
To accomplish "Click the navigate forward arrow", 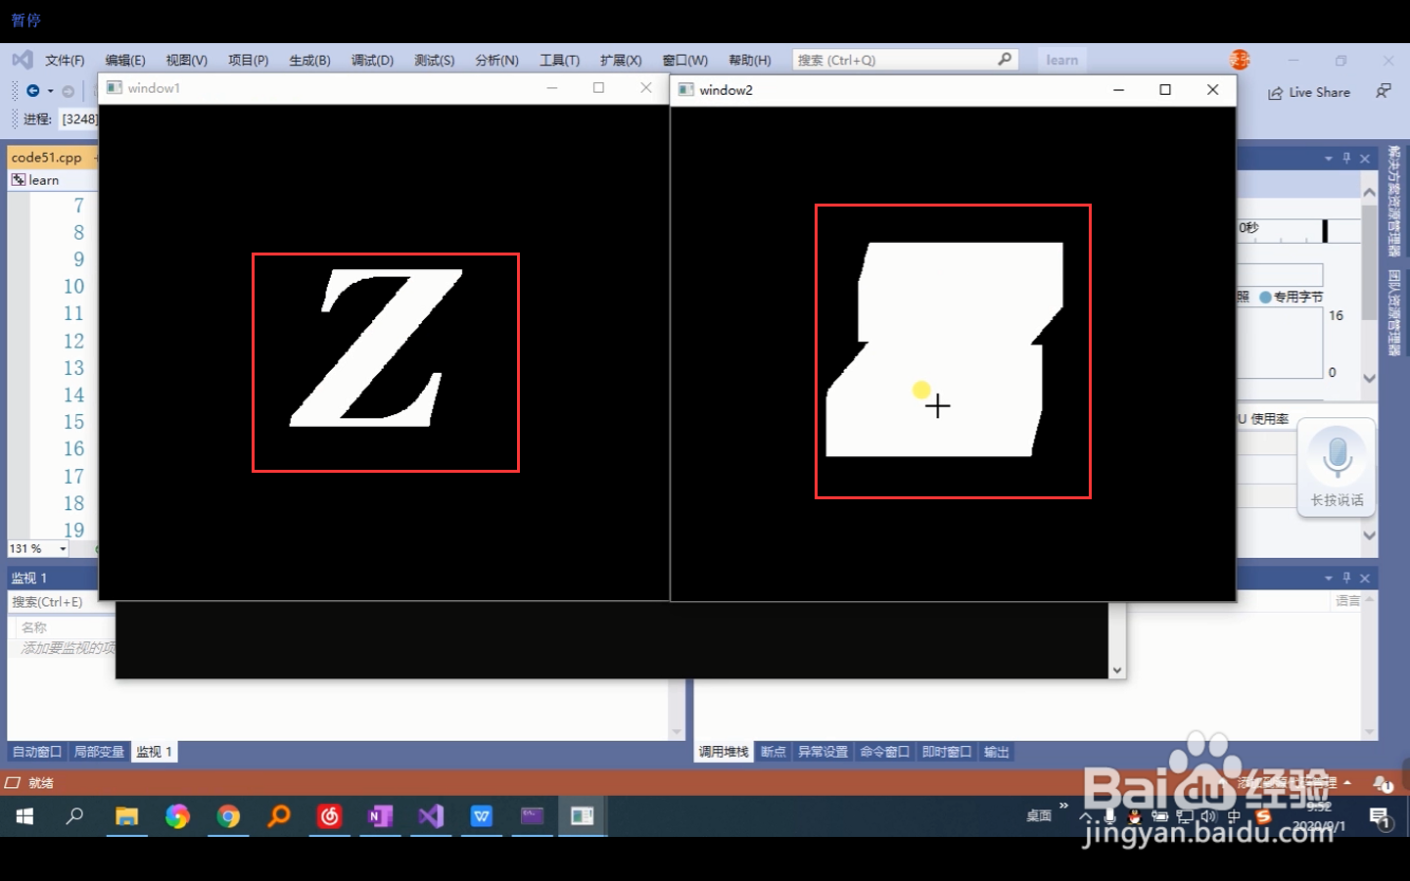I will (68, 91).
